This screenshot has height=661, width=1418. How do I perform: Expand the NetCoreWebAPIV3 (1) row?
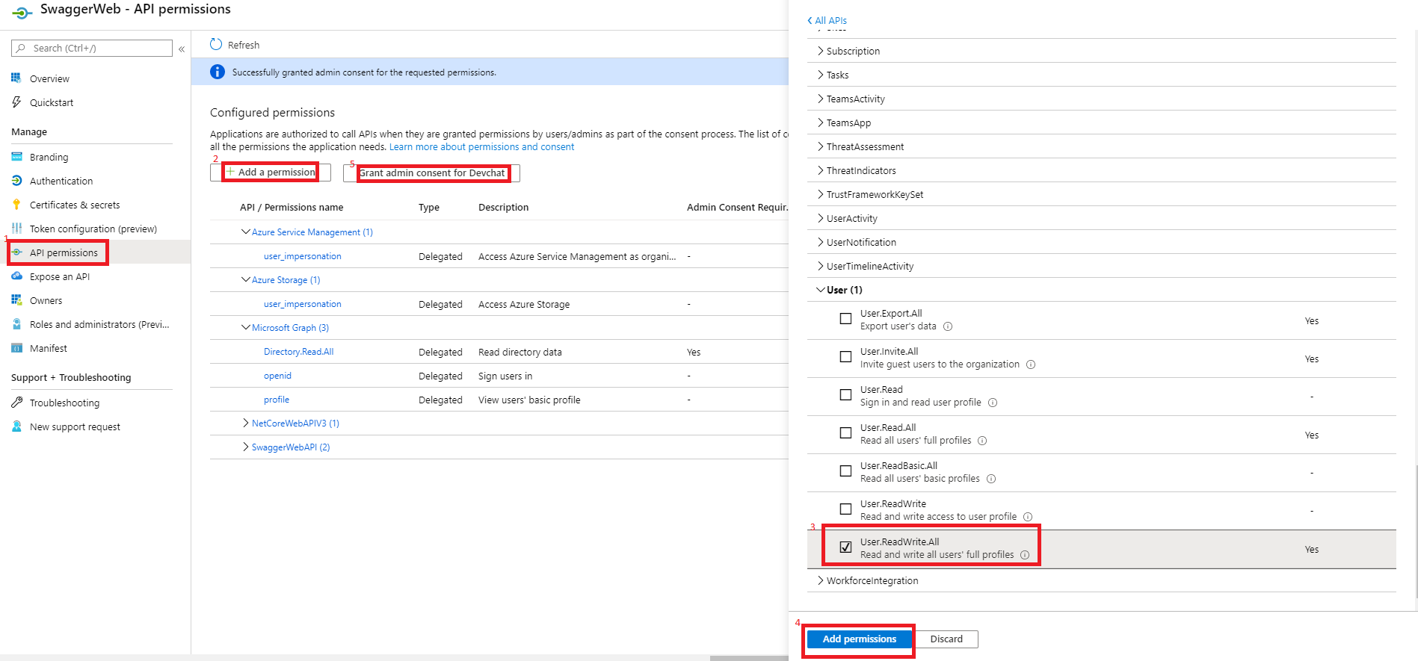(x=245, y=423)
